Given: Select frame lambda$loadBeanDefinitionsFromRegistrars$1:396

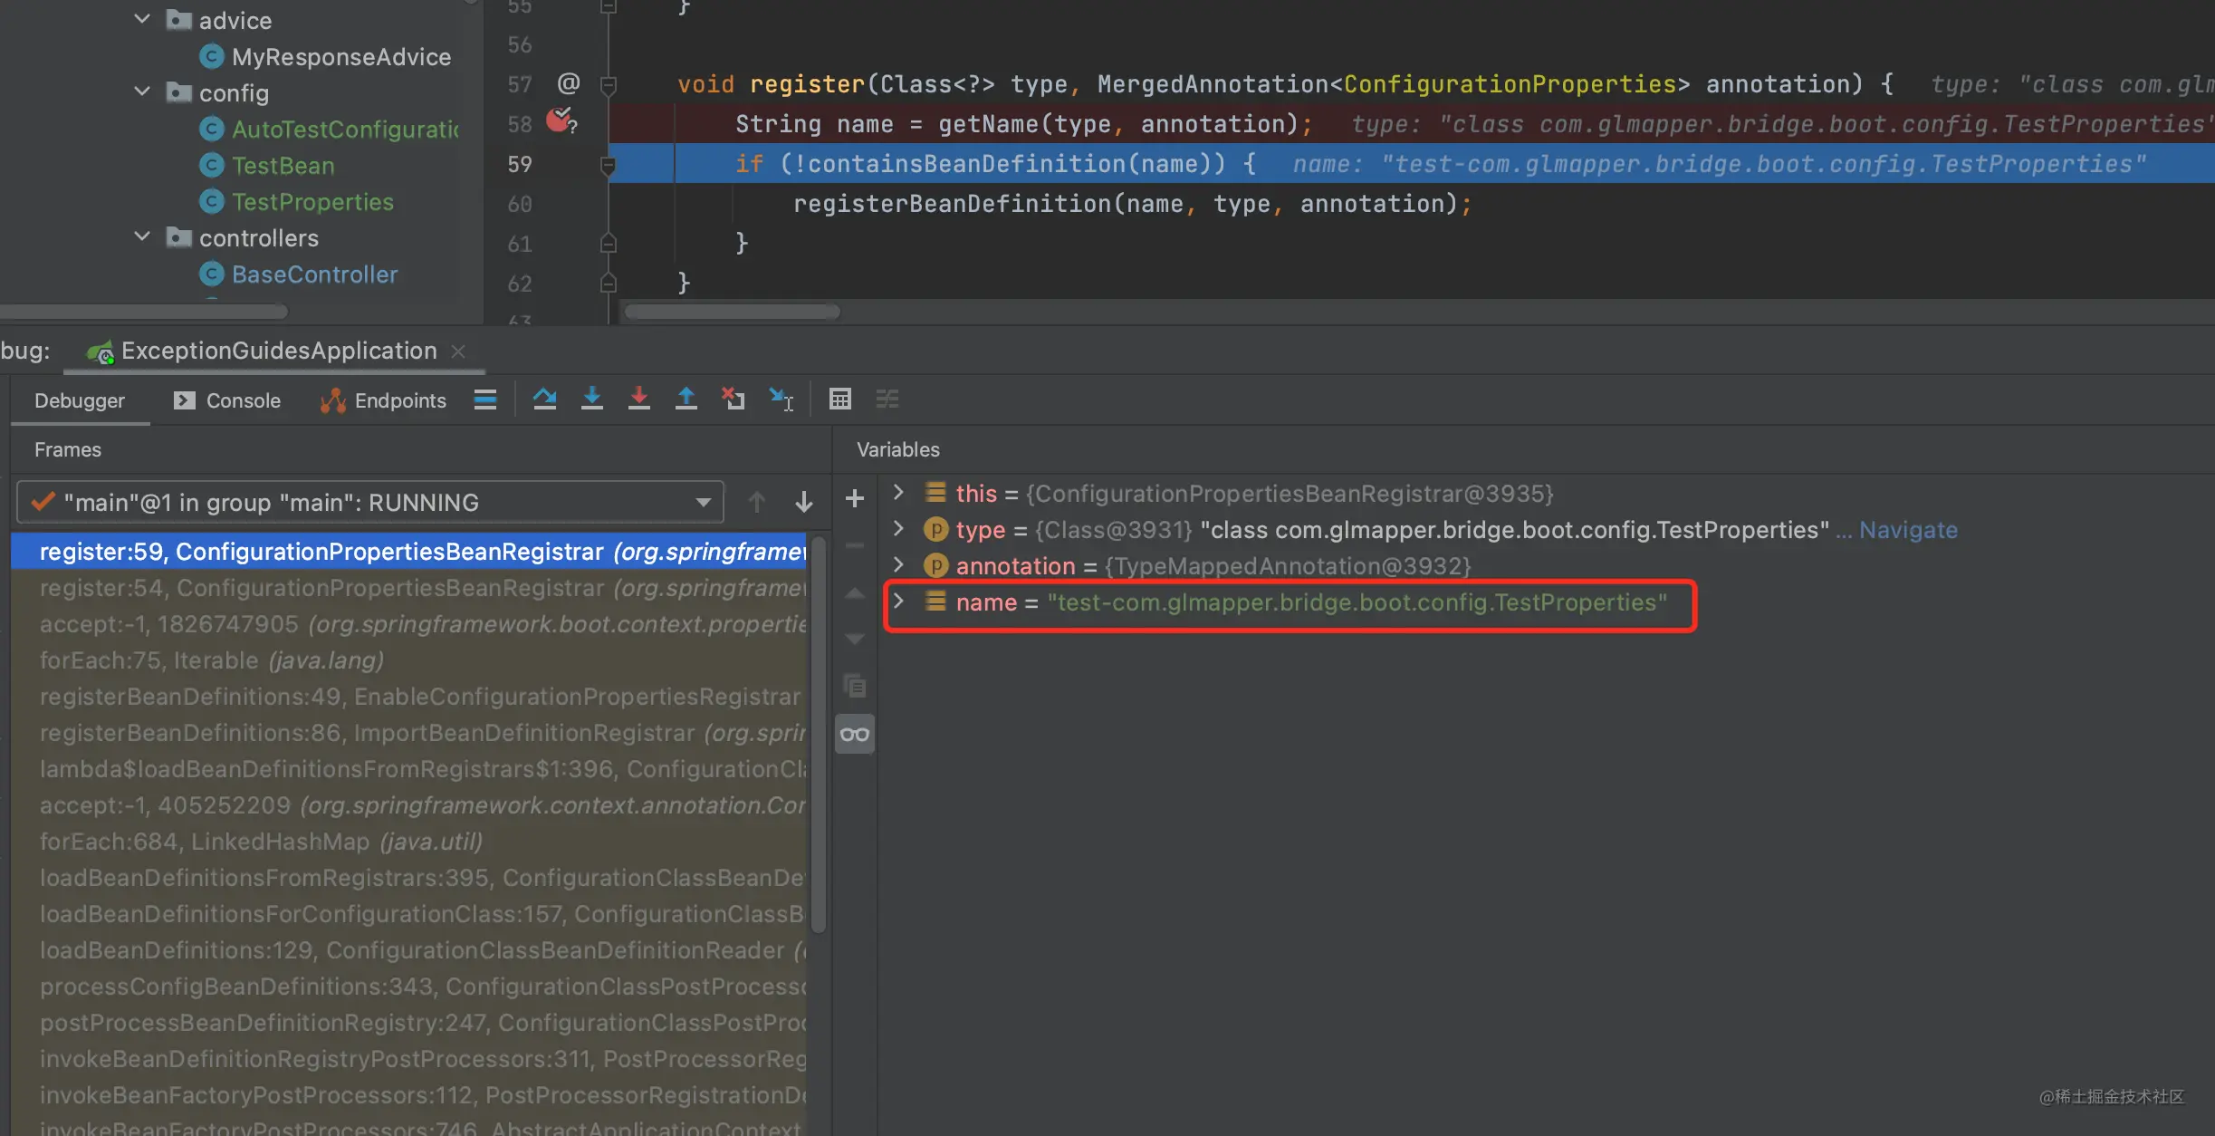Looking at the screenshot, I should click(409, 769).
